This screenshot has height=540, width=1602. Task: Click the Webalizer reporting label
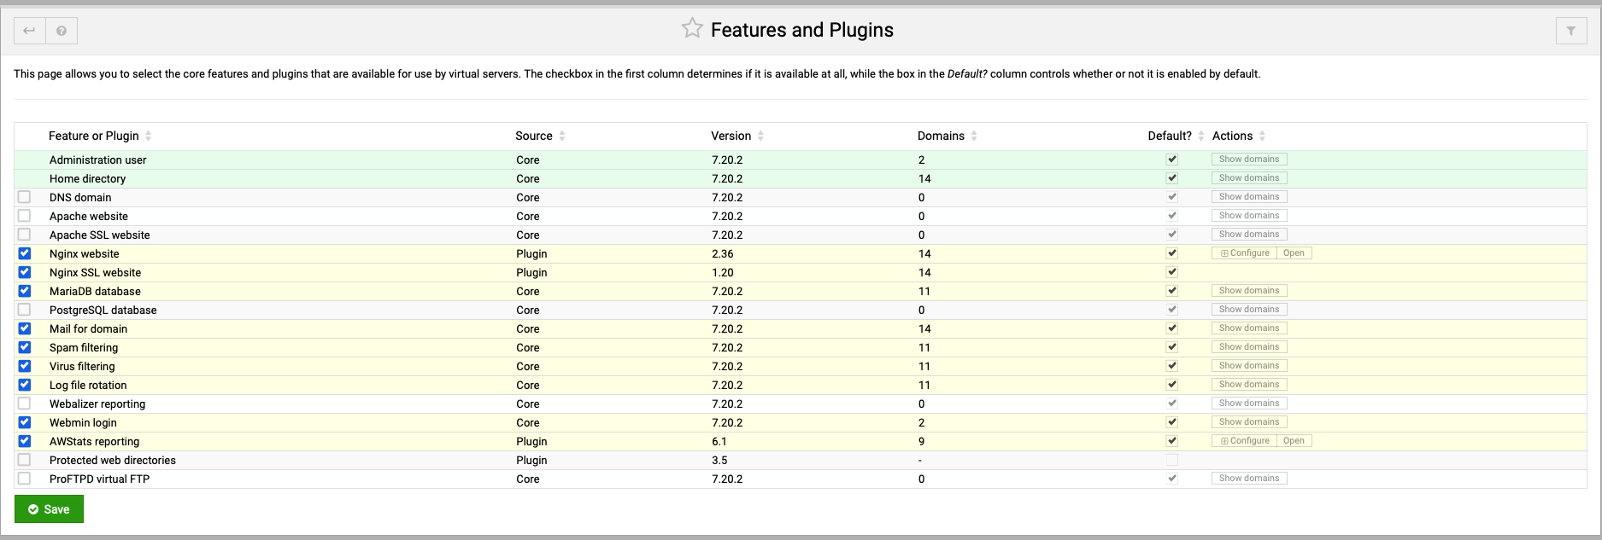coord(97,404)
